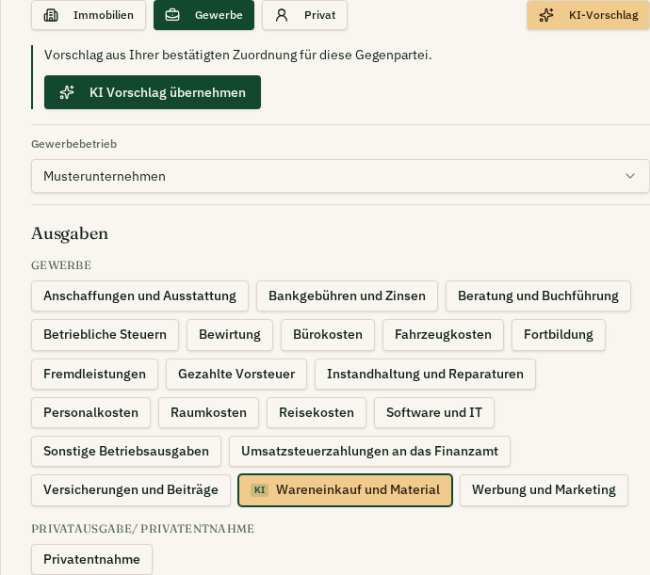650x575 pixels.
Task: Switch to the Privat tab
Action: point(304,15)
